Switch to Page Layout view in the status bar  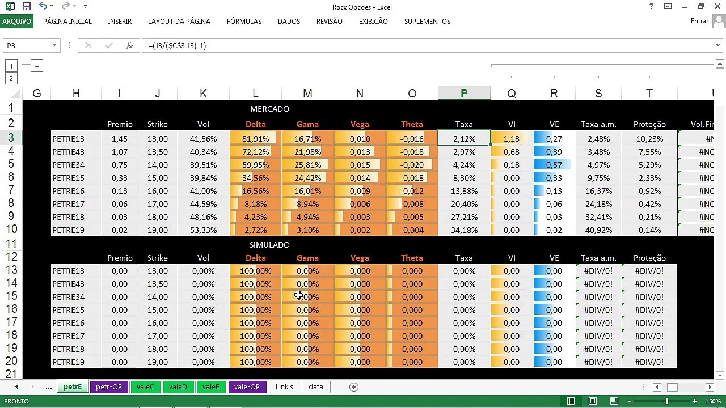click(592, 401)
